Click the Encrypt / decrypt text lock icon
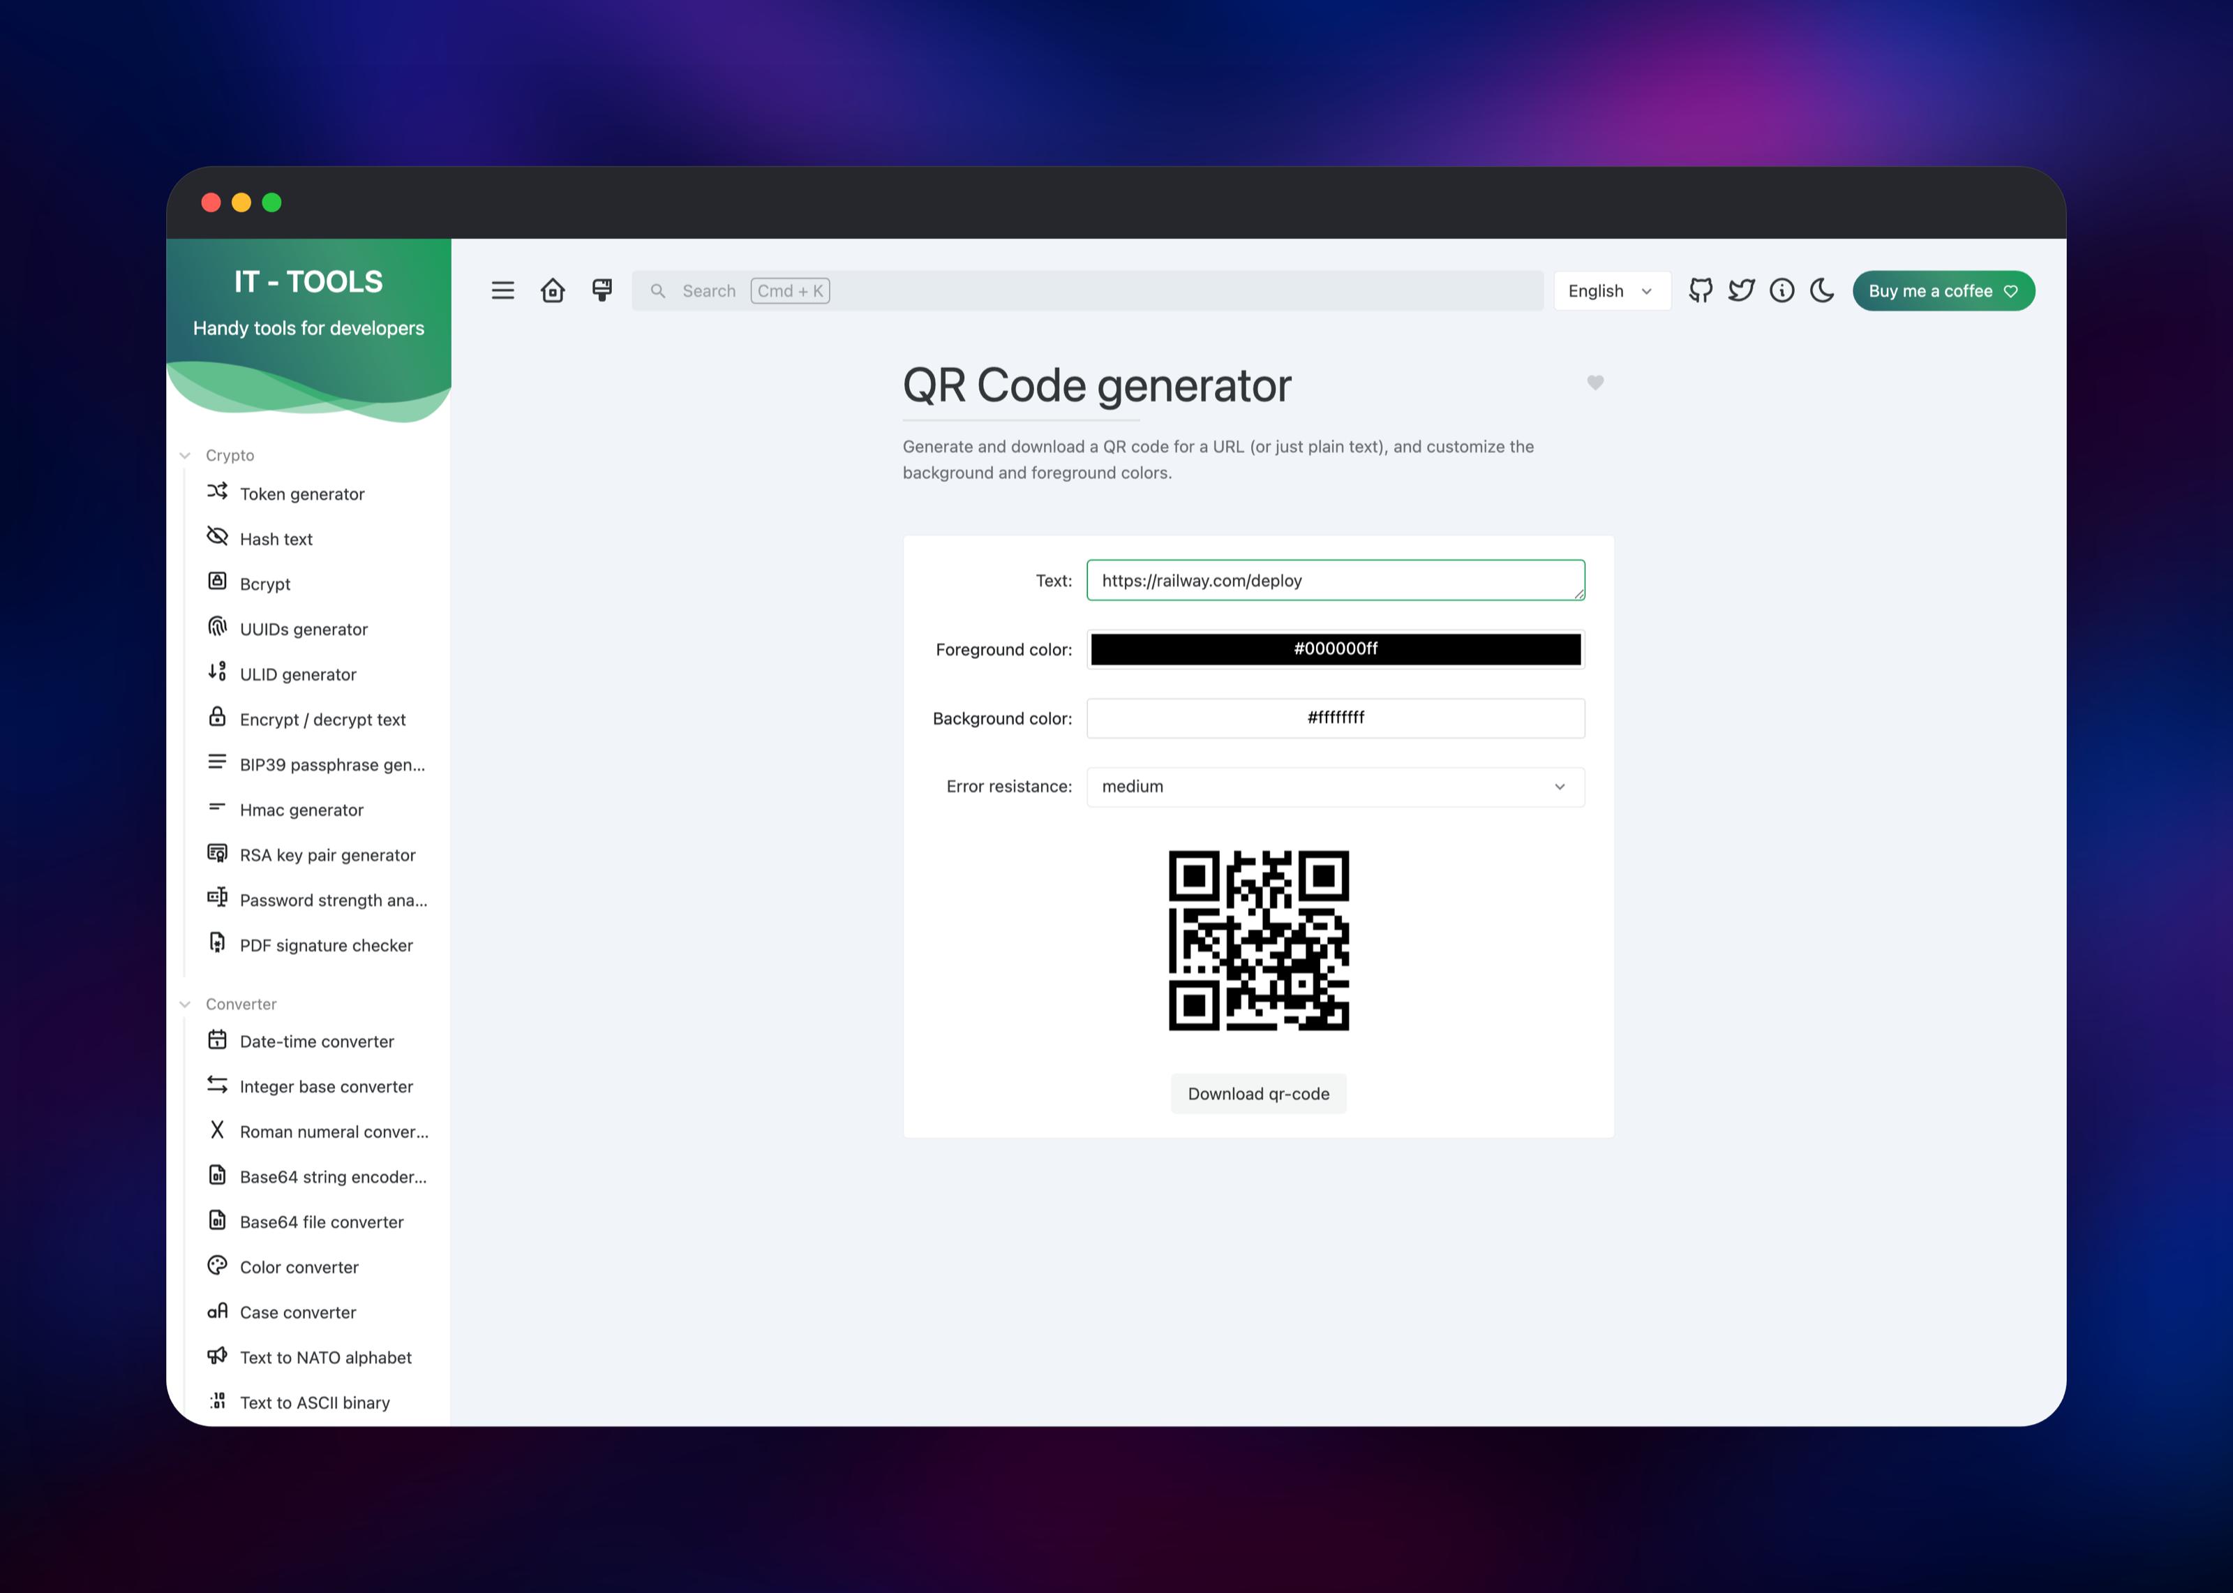The width and height of the screenshot is (2233, 1593). 218,716
